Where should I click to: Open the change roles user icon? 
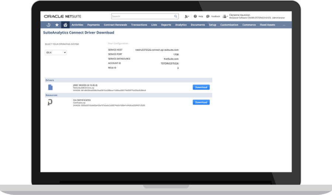click(225, 16)
